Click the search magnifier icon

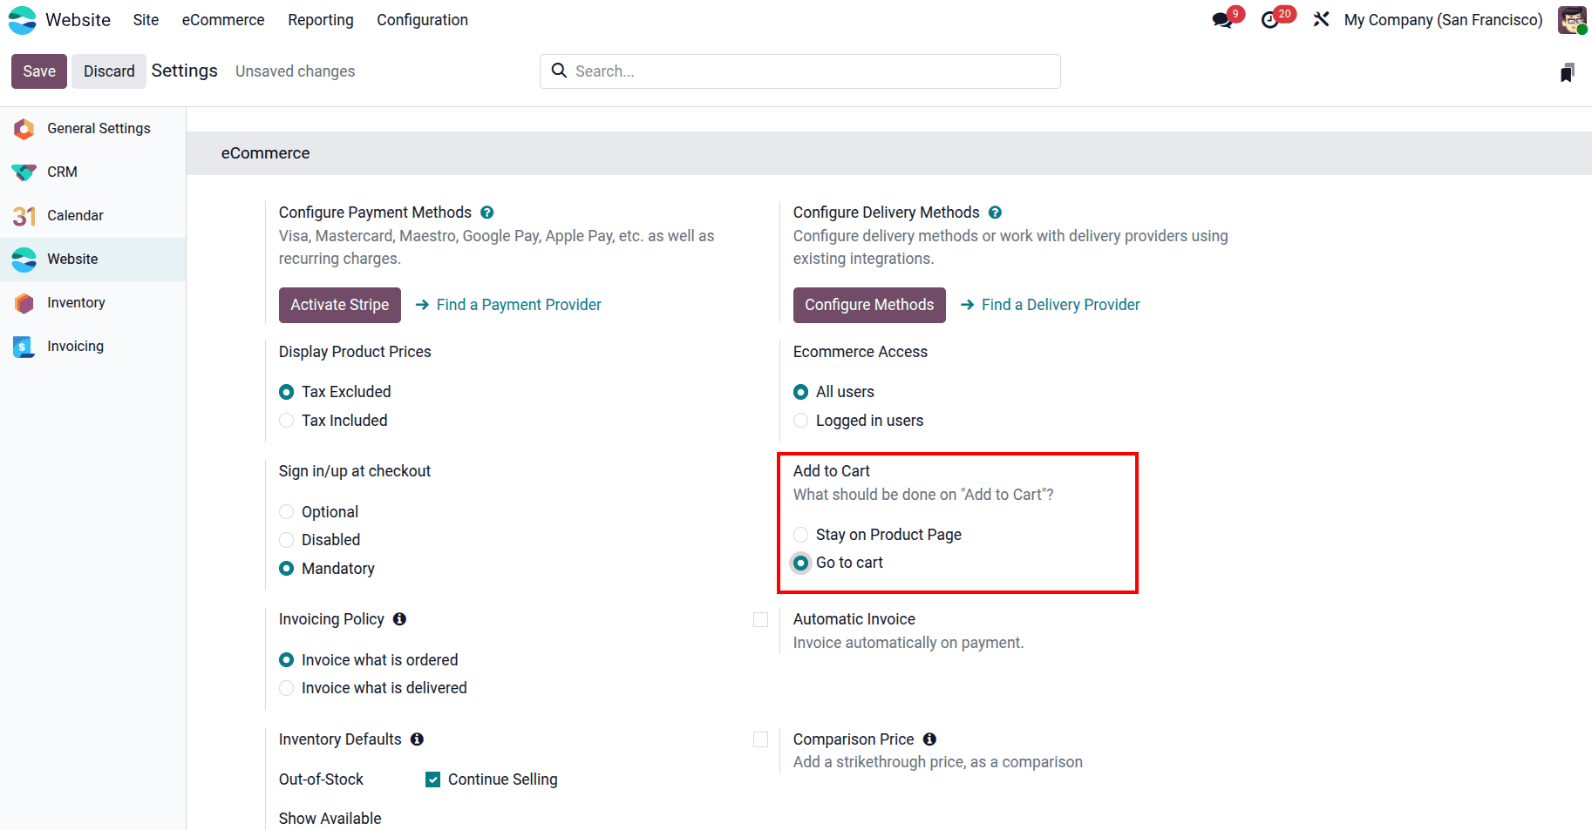coord(560,71)
